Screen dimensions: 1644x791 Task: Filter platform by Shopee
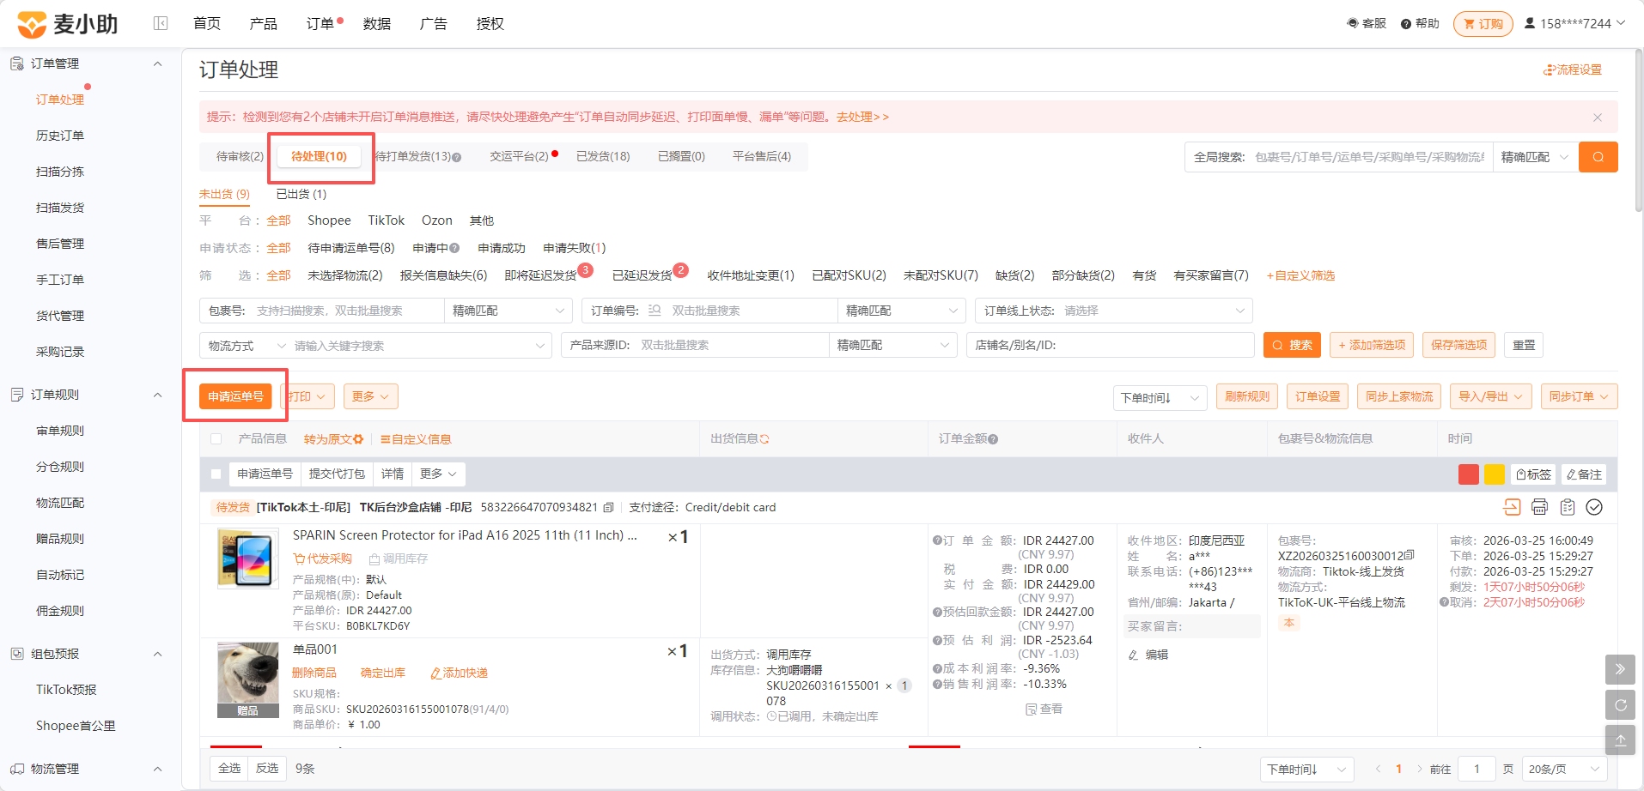329,220
